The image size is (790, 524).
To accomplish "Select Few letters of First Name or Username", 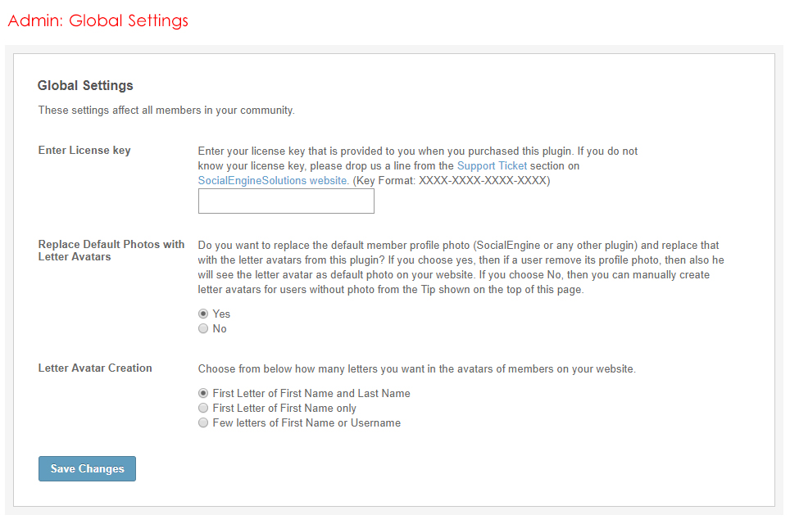I will click(203, 422).
